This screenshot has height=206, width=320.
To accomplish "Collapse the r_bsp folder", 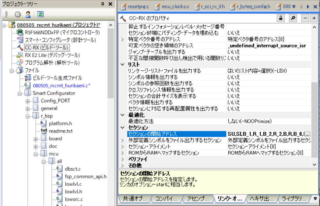I will pyautogui.click(x=28, y=116).
